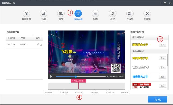This screenshot has width=173, height=105.
Task: Minimize the 编辑视频片段 window
Action: 159,3
